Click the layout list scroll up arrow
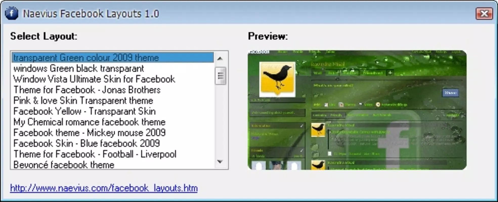 [220, 59]
